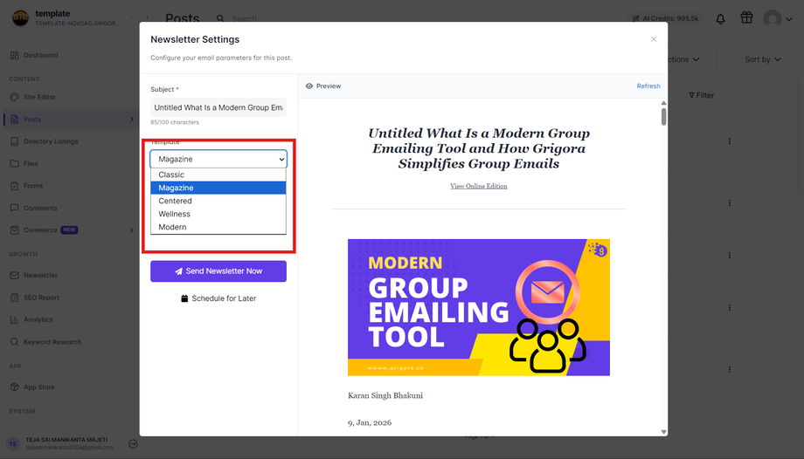The width and height of the screenshot is (804, 459).
Task: Open fifth post row options menu
Action: pos(729,369)
